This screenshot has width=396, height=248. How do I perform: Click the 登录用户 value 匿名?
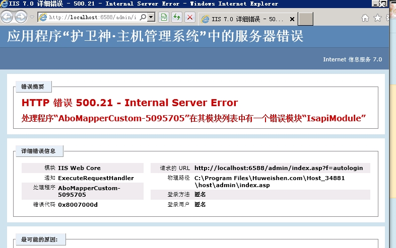coord(200,204)
